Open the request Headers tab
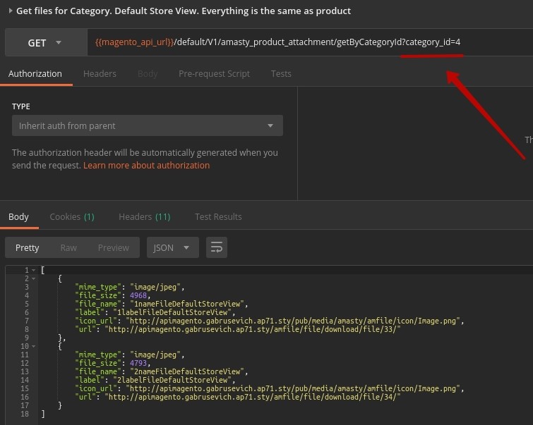The width and height of the screenshot is (533, 425). (x=100, y=74)
